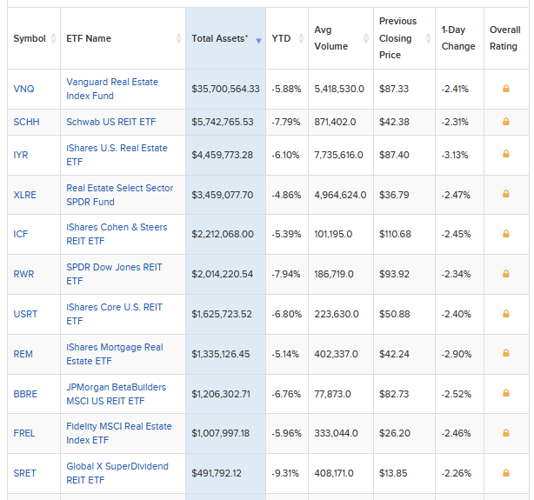The height and width of the screenshot is (500, 534).
Task: Sort by YTD column arrows
Action: click(x=301, y=38)
